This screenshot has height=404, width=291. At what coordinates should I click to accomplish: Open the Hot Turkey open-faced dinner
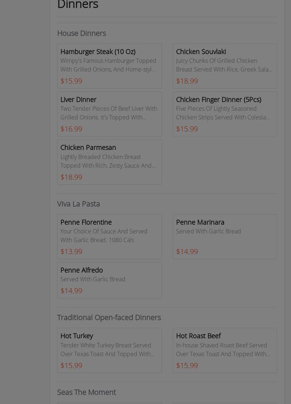[x=76, y=336]
